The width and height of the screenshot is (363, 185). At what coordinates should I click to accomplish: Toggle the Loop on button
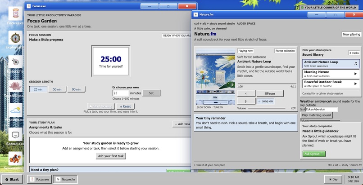pyautogui.click(x=266, y=101)
